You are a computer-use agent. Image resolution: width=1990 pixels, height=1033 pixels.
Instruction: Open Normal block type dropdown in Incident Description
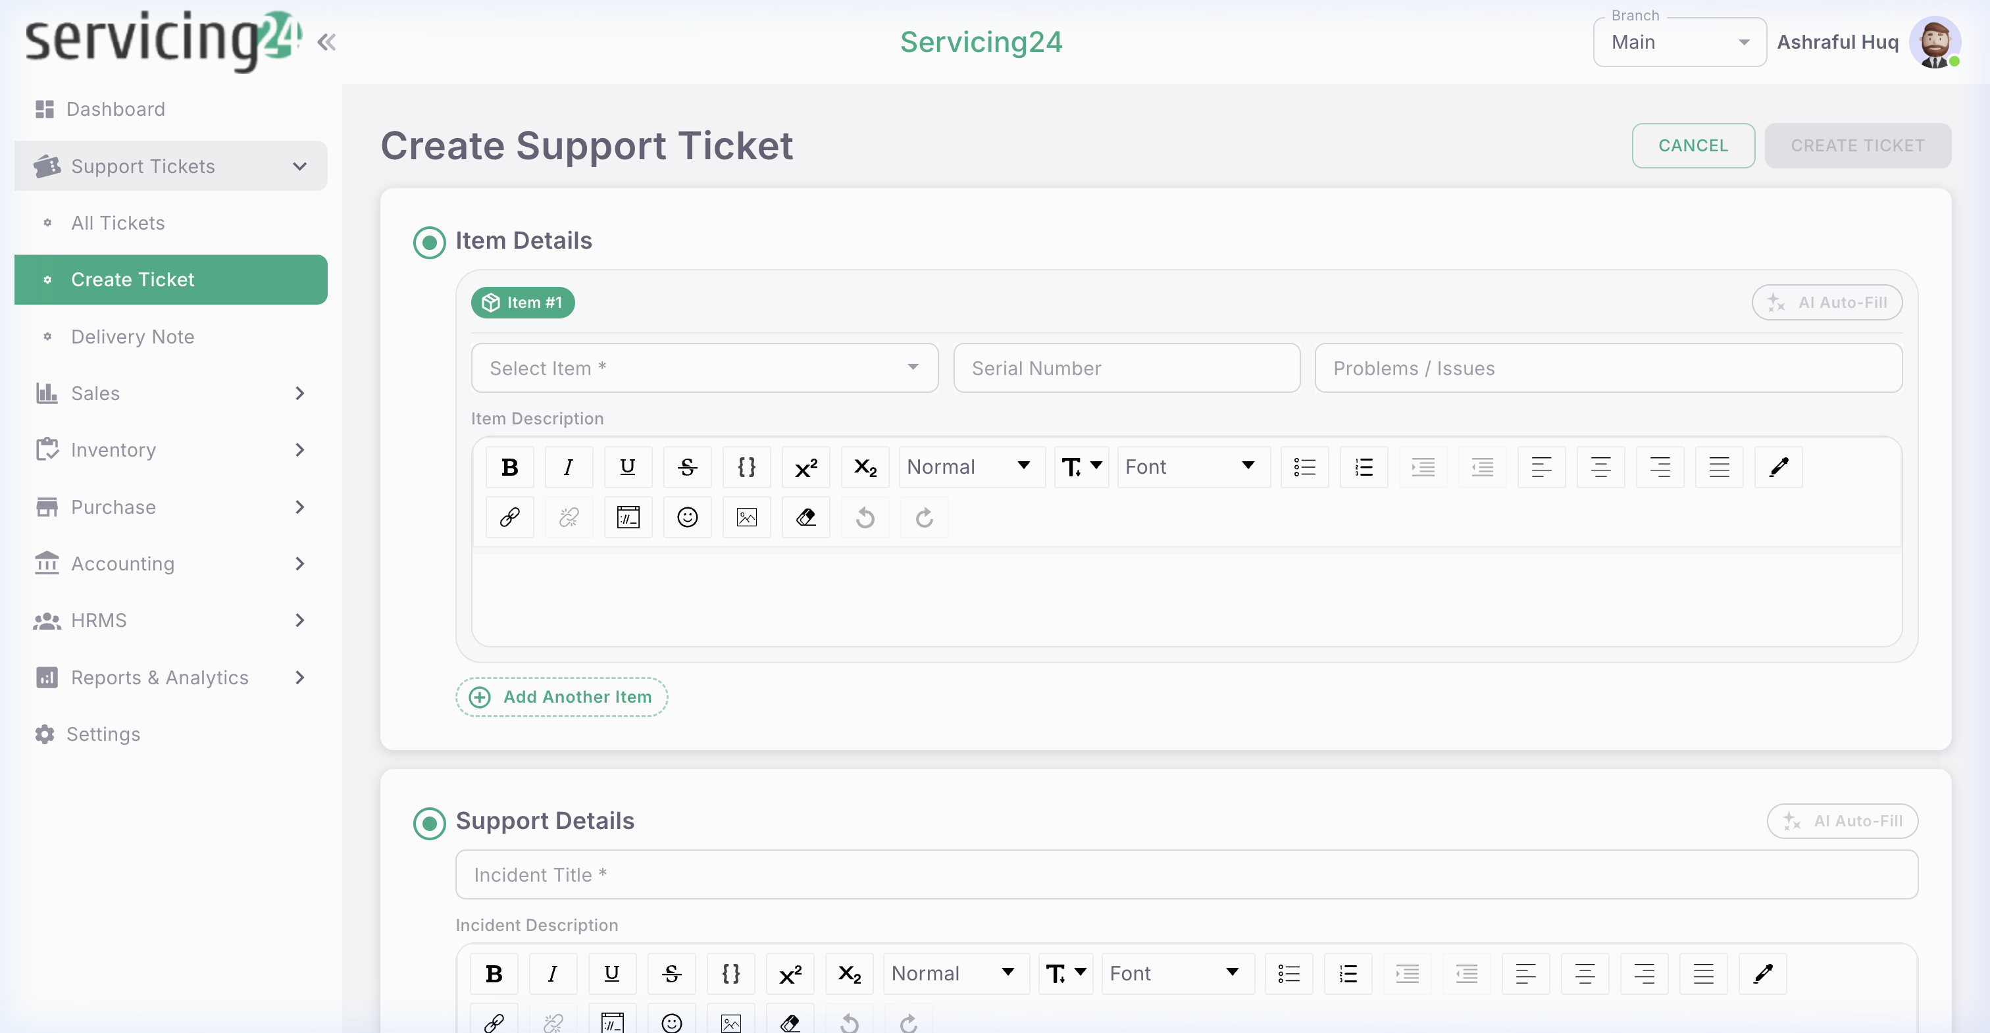tap(956, 974)
